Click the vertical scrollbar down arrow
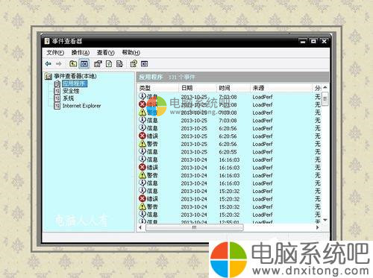Screen dimensions: 373x278 click(325, 220)
